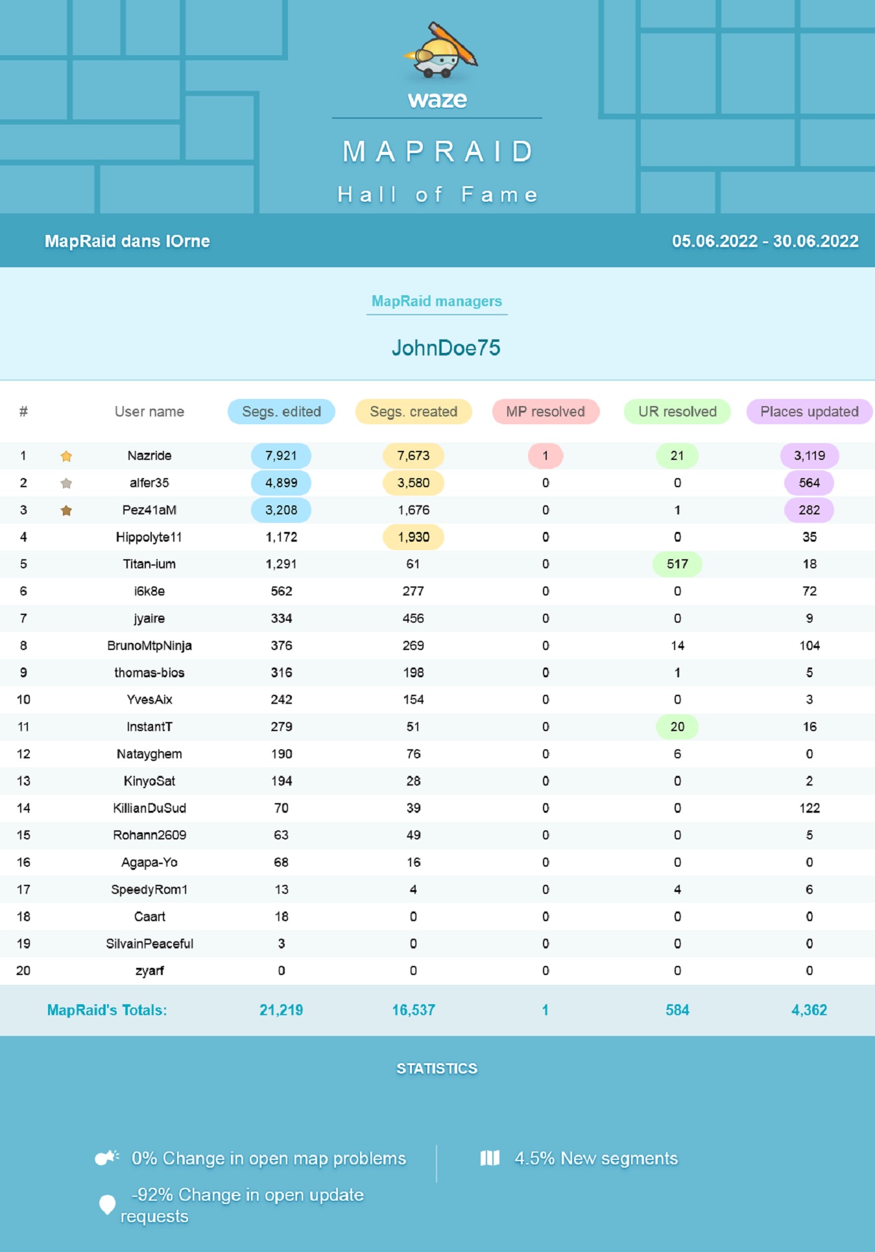This screenshot has width=875, height=1252.
Task: Click the Waze mascot logo
Action: 440,51
